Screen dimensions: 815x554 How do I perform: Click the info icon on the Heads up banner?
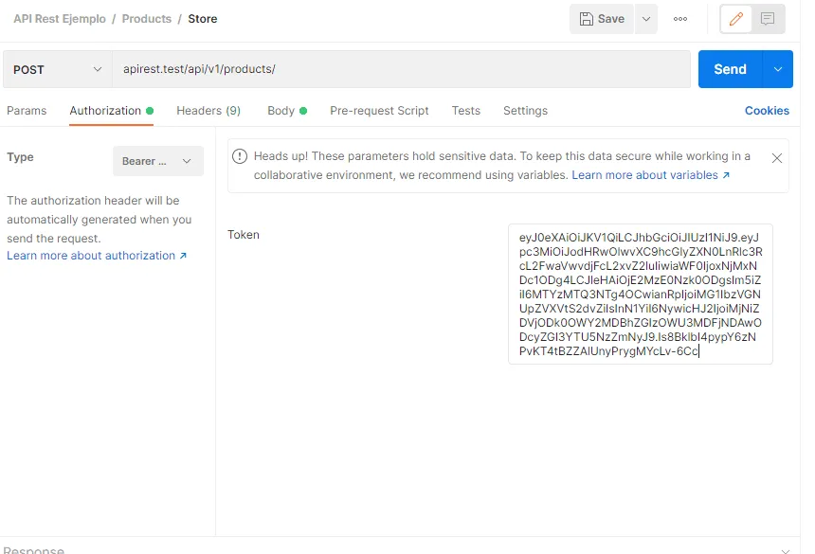(x=244, y=157)
